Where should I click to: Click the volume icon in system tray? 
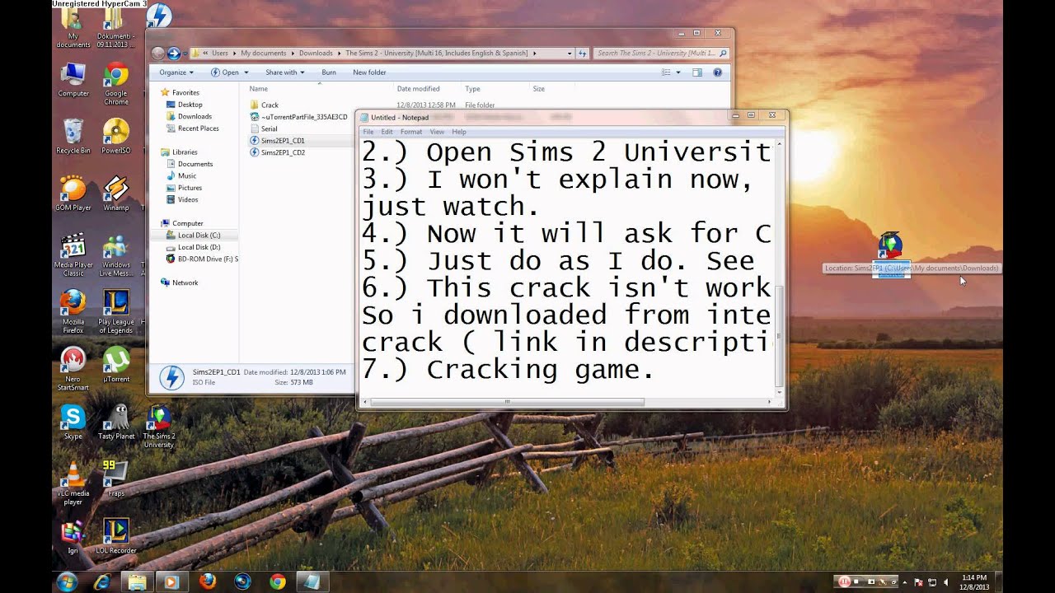click(945, 581)
